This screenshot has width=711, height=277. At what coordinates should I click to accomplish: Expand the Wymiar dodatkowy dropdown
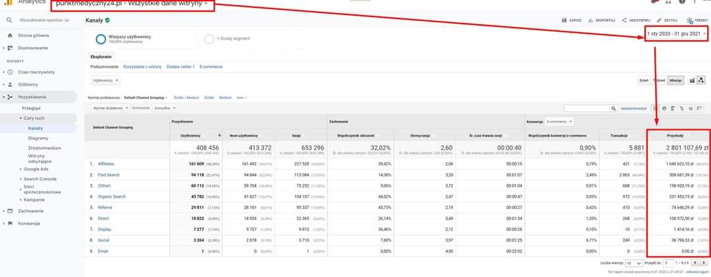click(109, 108)
